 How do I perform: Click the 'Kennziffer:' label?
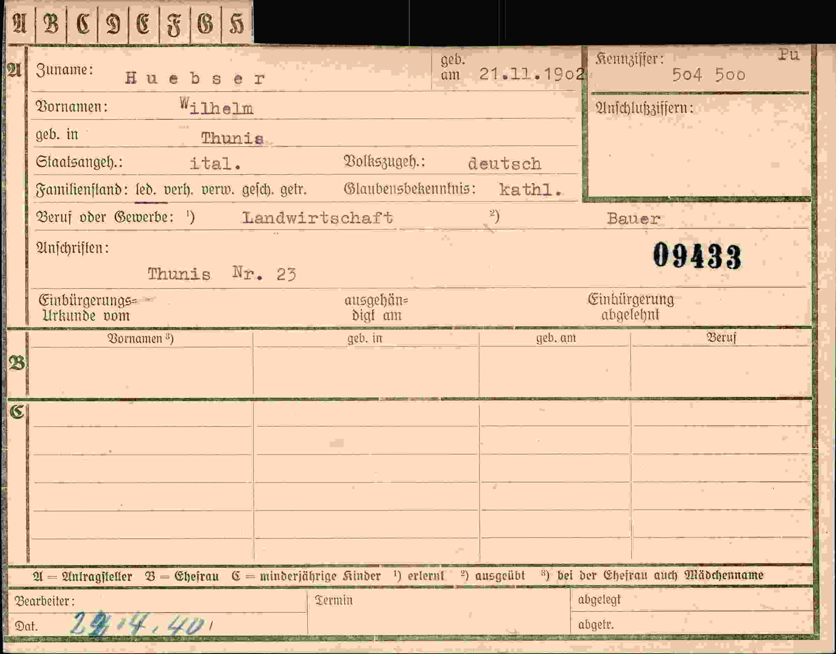(x=630, y=59)
